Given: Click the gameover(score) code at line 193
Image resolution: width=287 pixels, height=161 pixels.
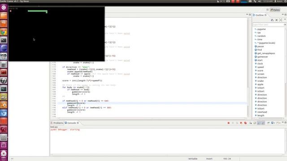Looking at the screenshot, I should coord(76,103).
